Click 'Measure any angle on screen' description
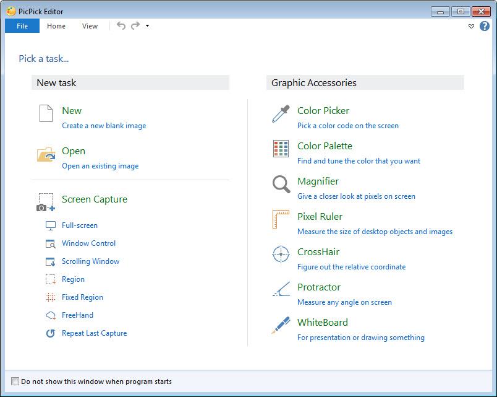The width and height of the screenshot is (497, 397). (344, 302)
